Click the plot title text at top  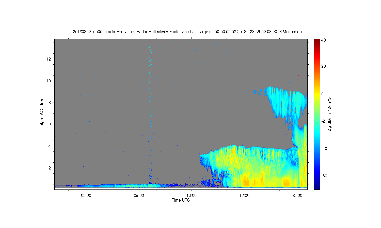click(x=187, y=32)
